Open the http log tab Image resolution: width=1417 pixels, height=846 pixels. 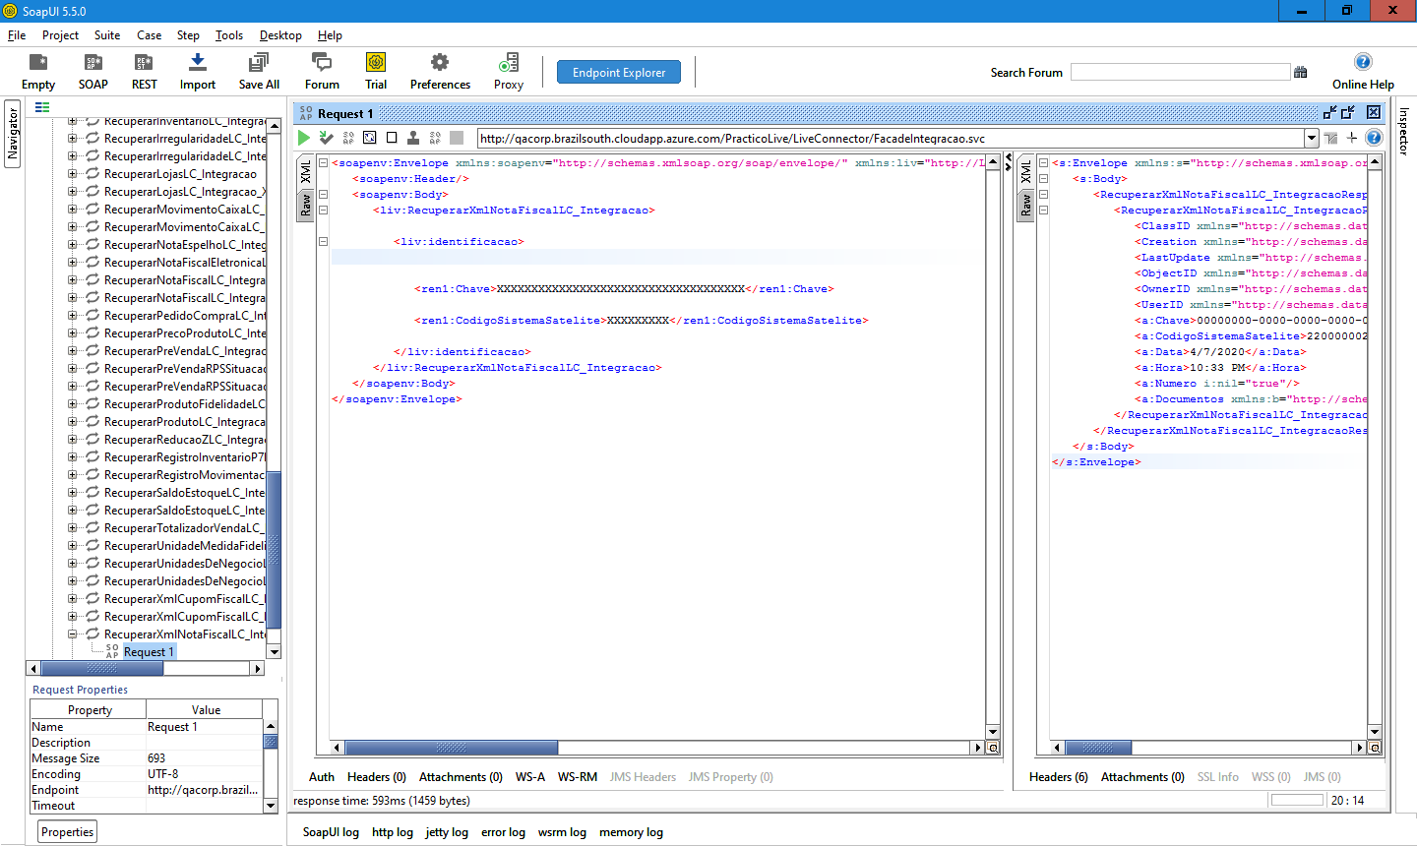tap(393, 832)
